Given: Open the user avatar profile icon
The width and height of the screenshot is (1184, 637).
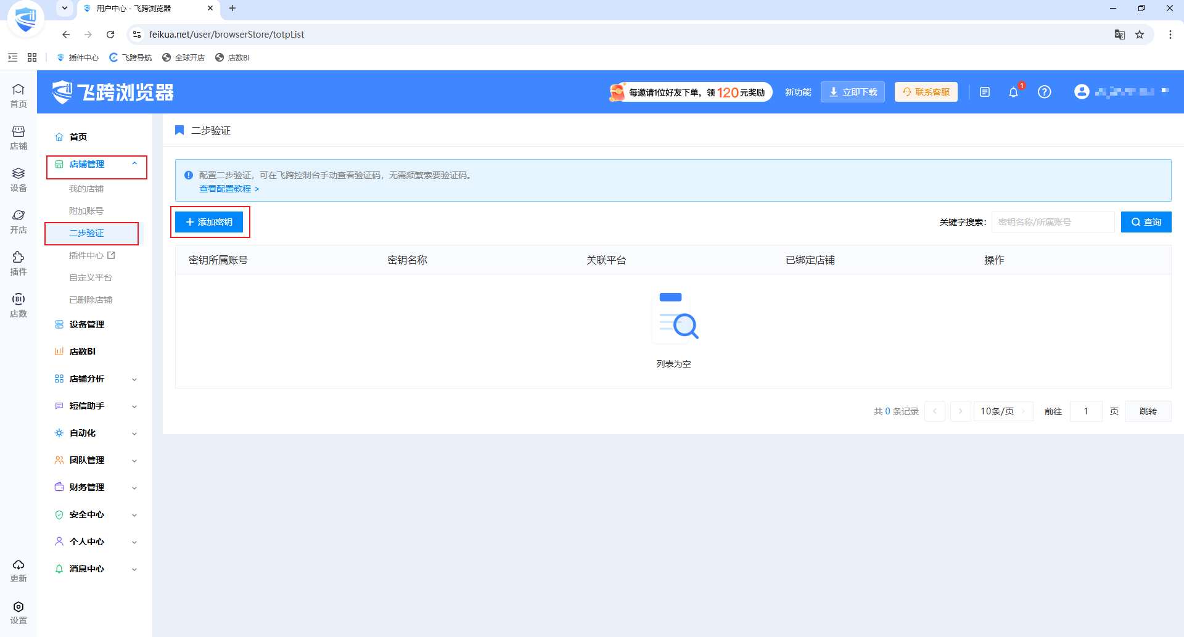Looking at the screenshot, I should 1082,91.
